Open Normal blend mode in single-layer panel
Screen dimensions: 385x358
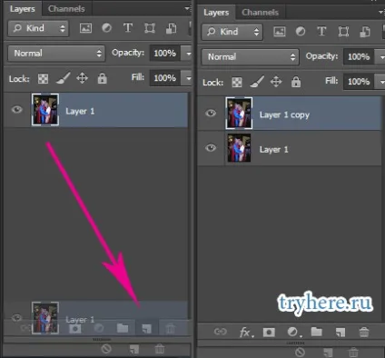(56, 54)
